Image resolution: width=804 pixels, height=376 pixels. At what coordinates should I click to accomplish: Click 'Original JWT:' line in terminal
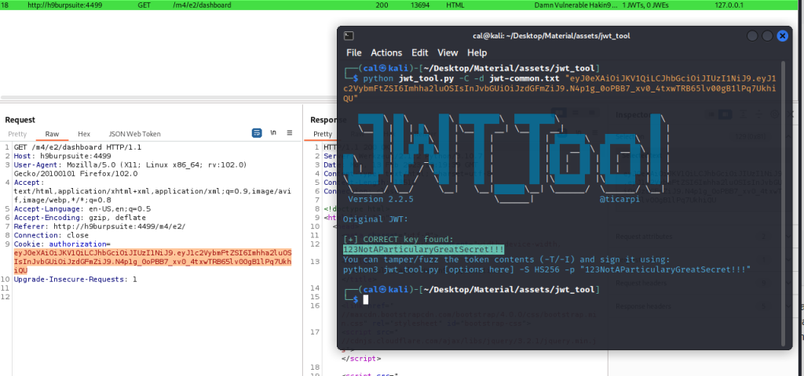(375, 219)
